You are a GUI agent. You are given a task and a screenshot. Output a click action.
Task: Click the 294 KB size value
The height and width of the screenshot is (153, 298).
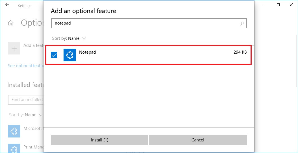240,52
